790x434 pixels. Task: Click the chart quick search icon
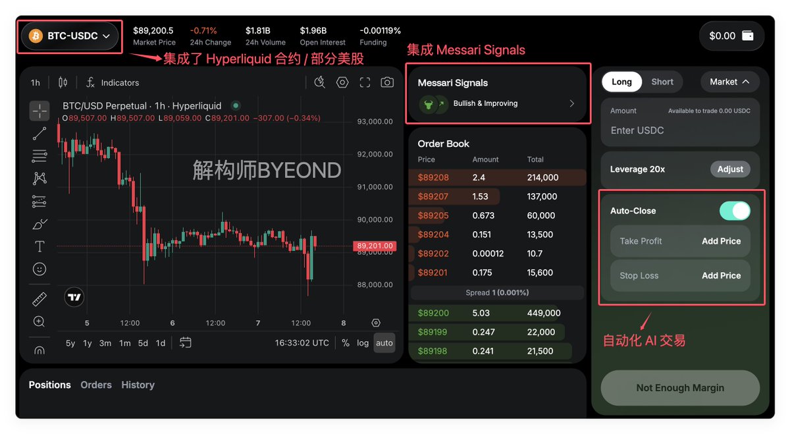pyautogui.click(x=320, y=82)
